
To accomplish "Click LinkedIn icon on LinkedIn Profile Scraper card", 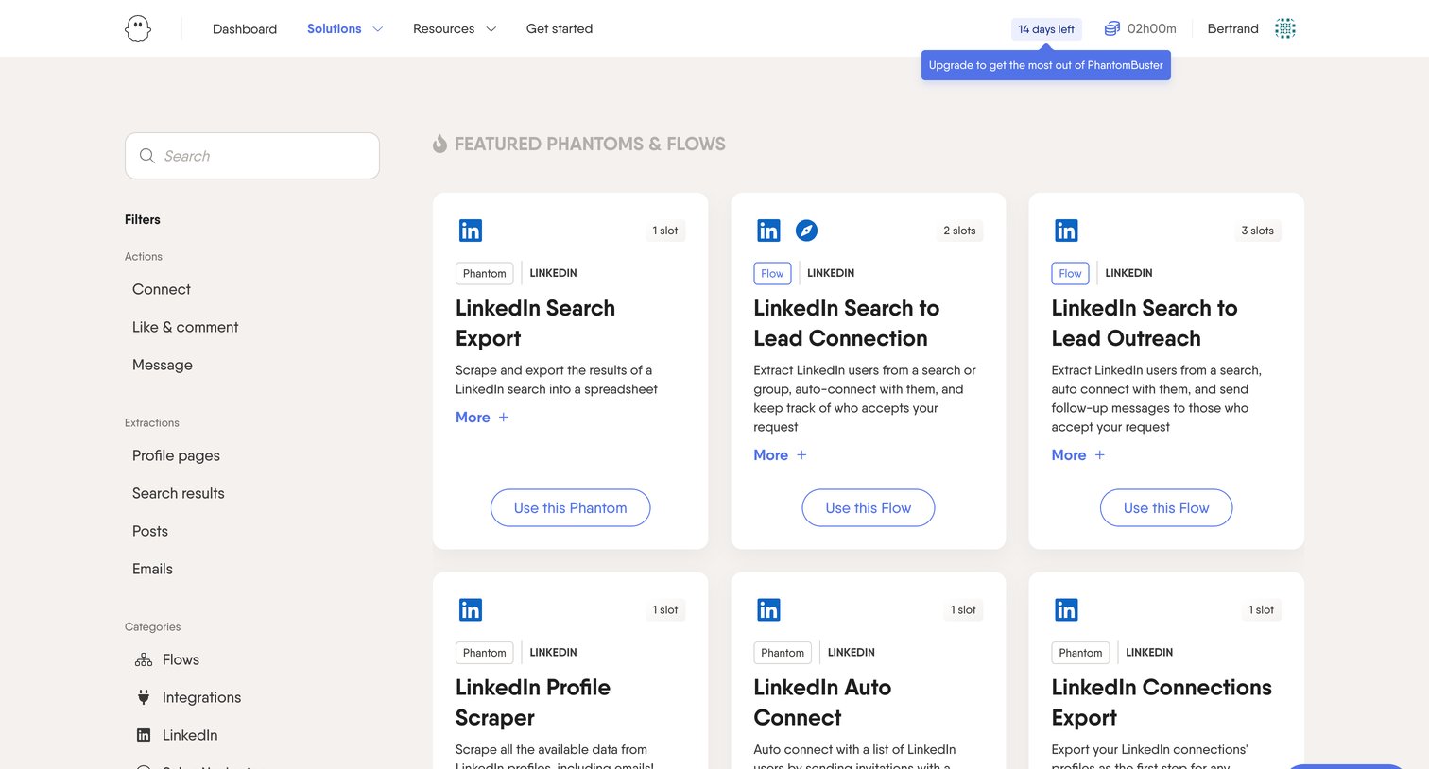I will point(471,610).
